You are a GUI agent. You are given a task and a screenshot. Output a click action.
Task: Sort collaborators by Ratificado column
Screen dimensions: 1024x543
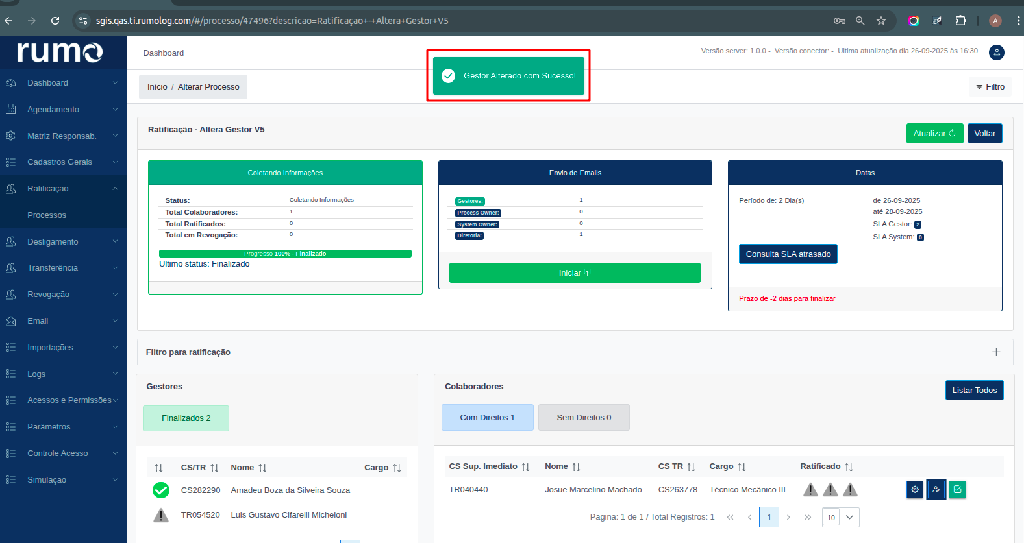(849, 467)
